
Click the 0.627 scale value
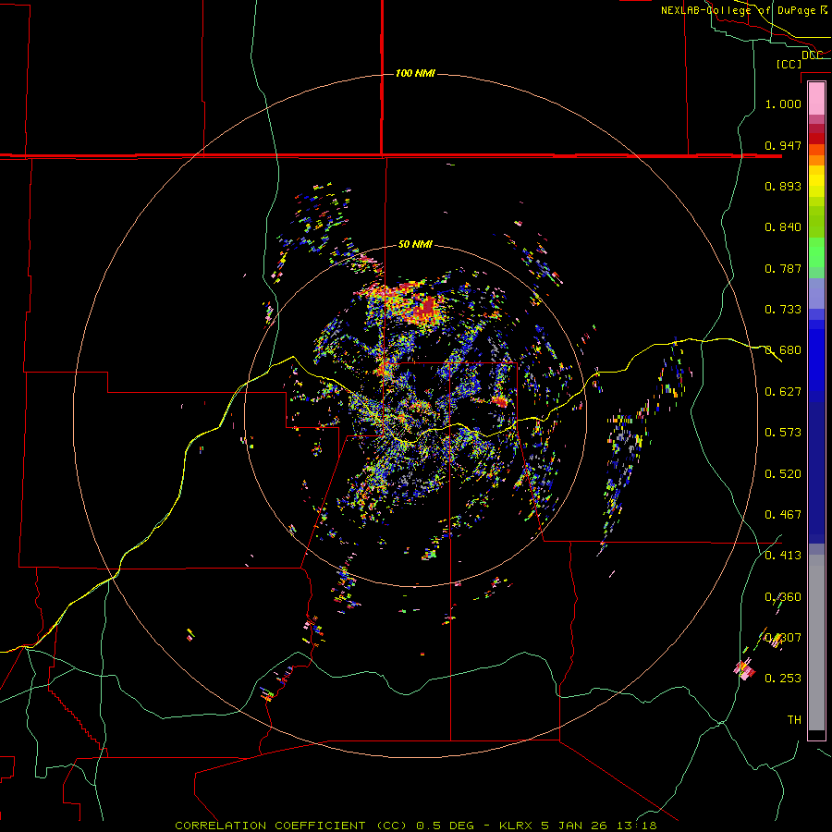pyautogui.click(x=783, y=392)
